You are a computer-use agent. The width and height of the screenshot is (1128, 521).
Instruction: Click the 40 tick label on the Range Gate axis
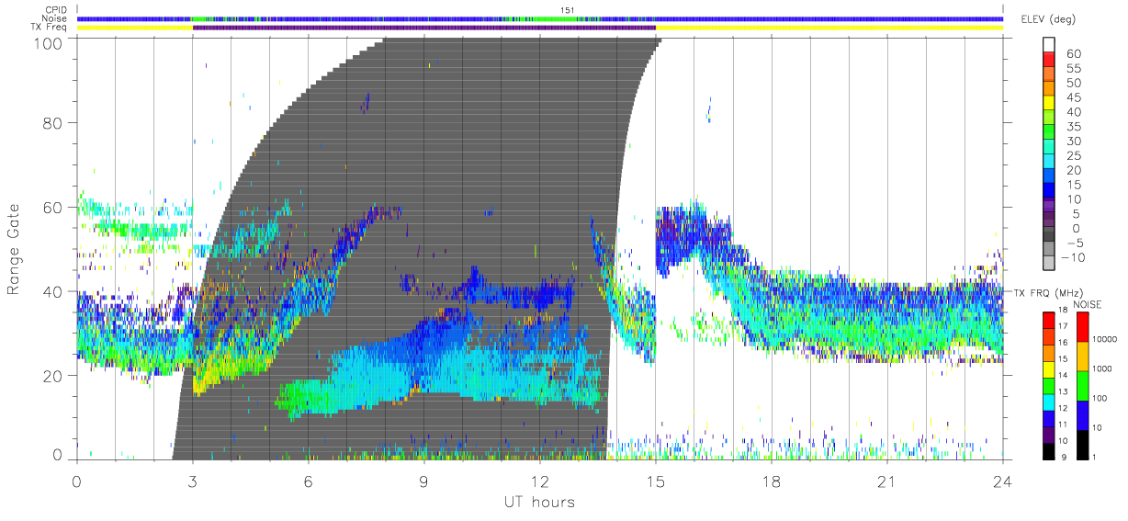[x=53, y=291]
